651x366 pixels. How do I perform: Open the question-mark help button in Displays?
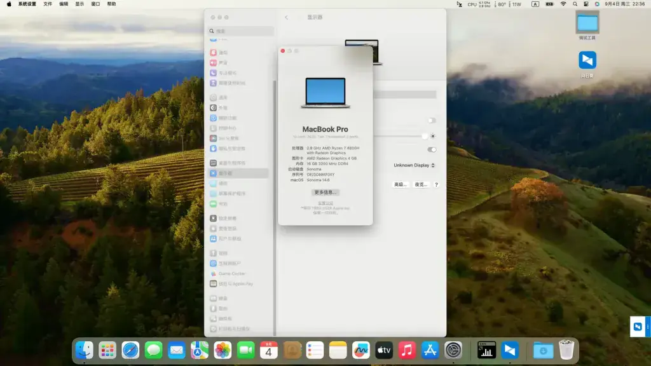point(436,185)
